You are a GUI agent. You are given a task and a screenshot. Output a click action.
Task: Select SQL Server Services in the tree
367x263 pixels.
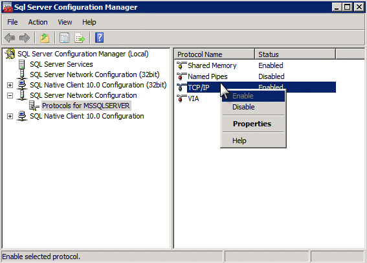(61, 64)
